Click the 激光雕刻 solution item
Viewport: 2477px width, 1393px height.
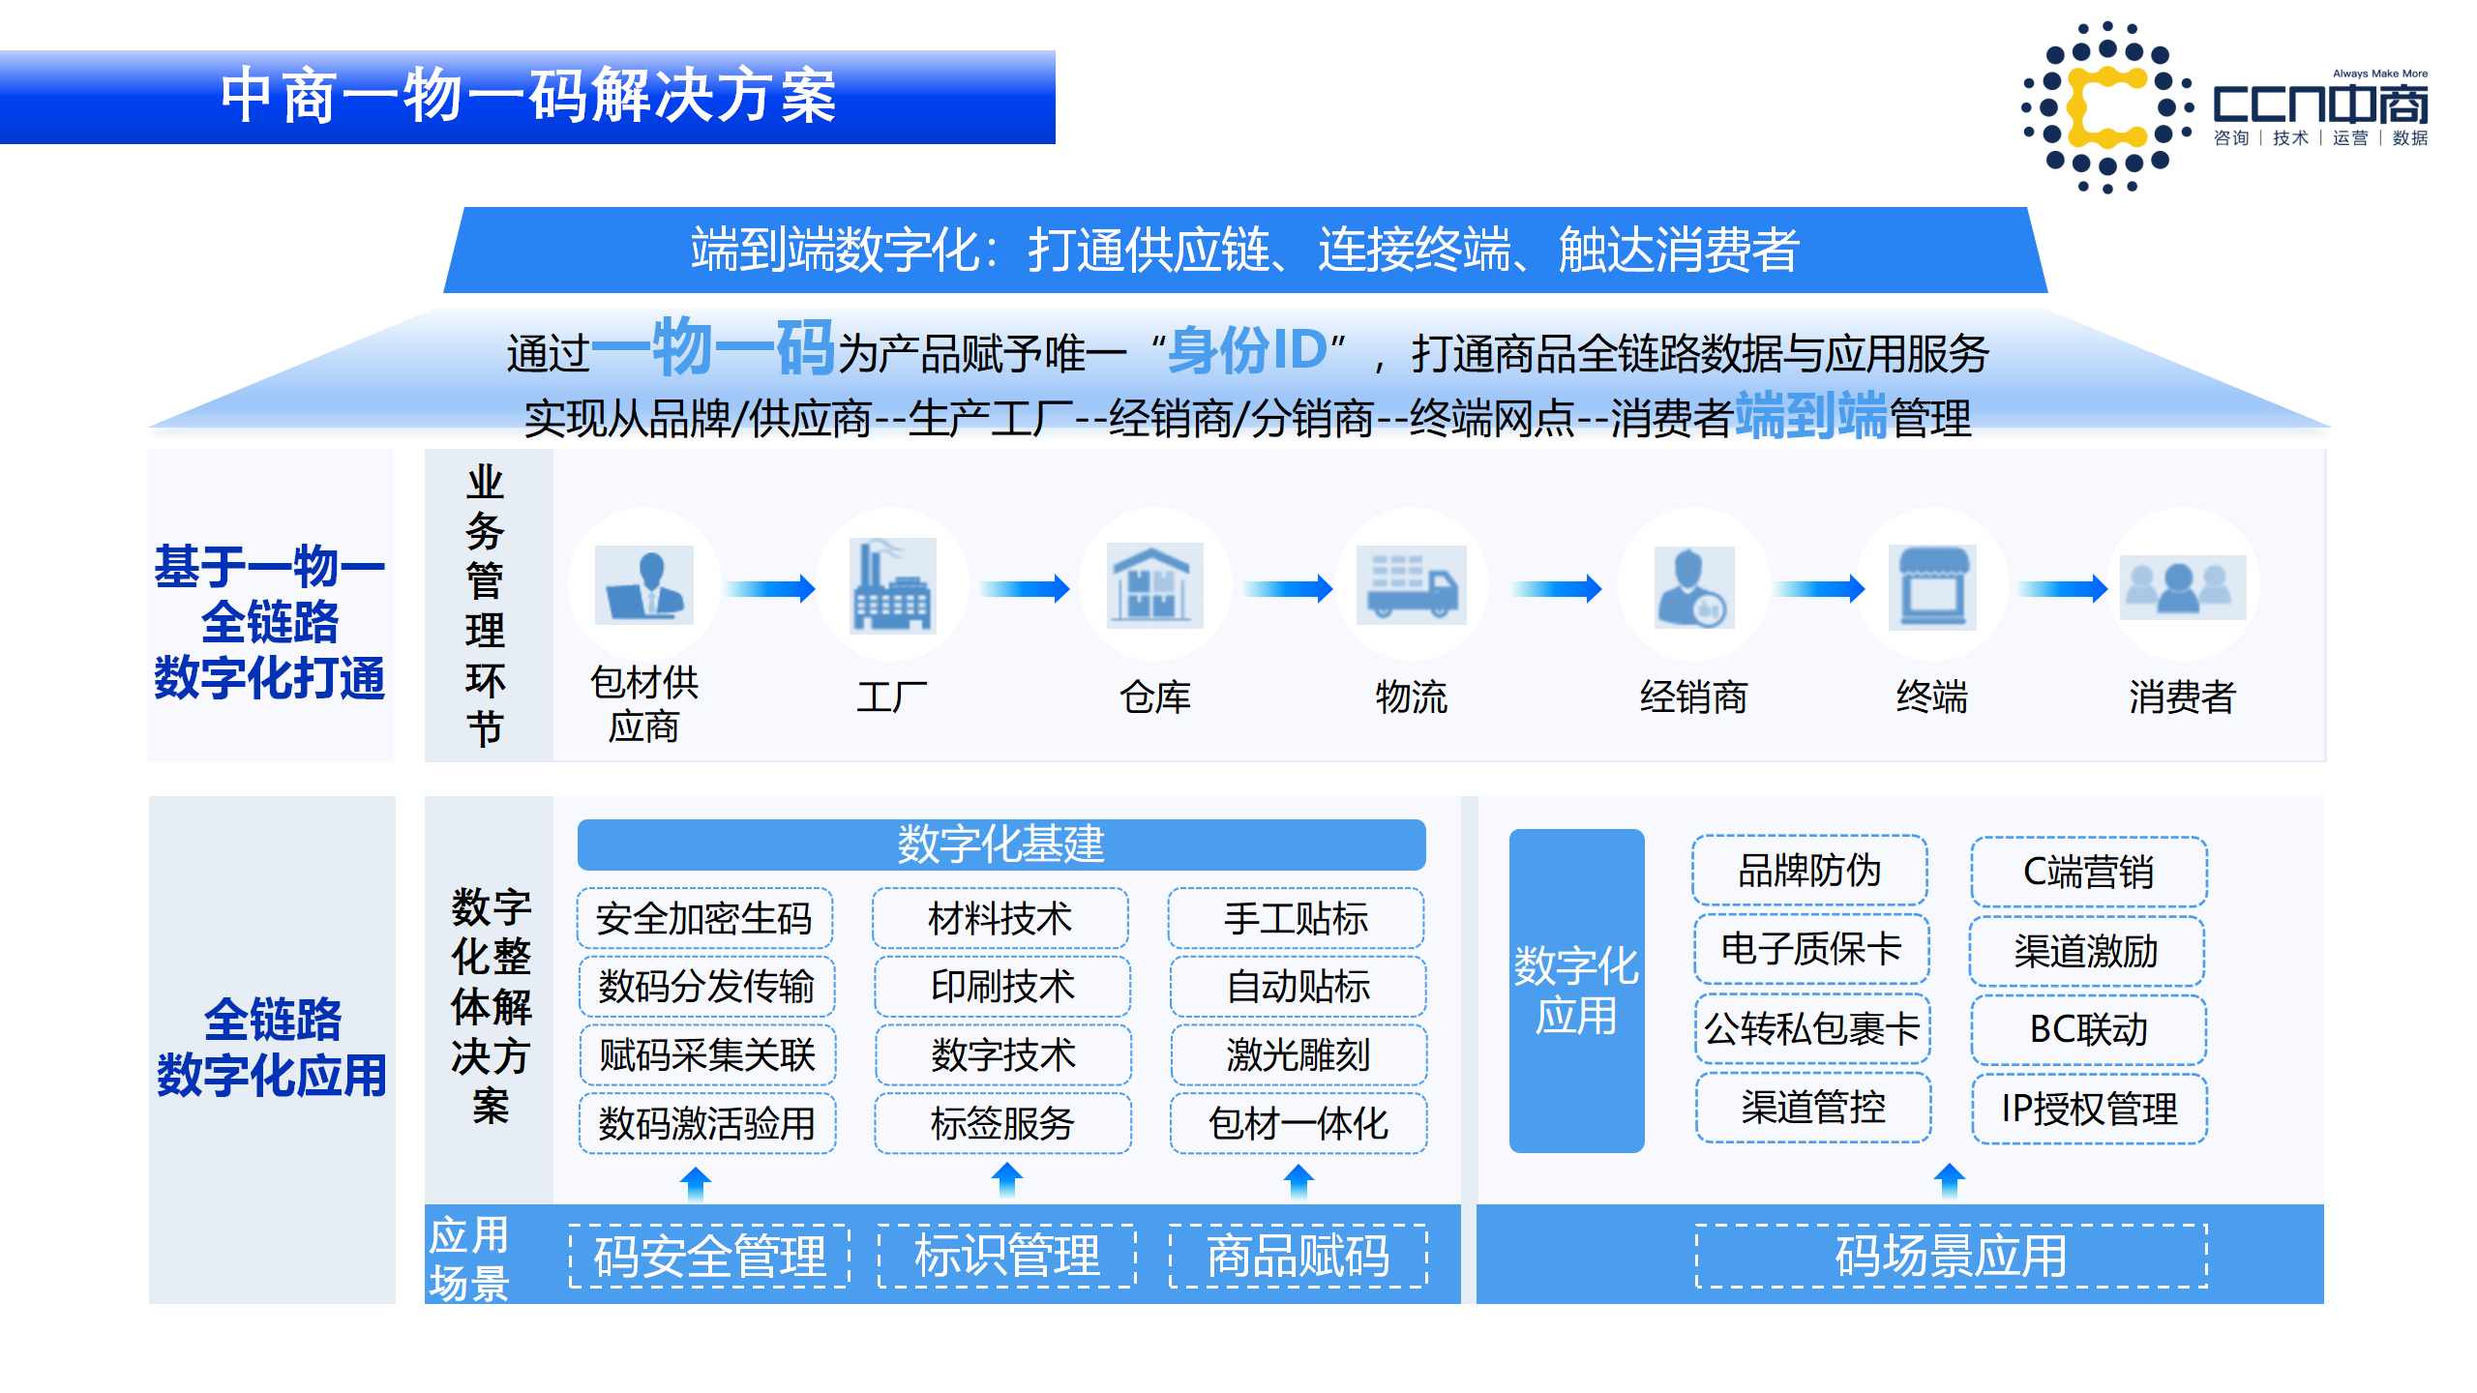(x=1297, y=1055)
